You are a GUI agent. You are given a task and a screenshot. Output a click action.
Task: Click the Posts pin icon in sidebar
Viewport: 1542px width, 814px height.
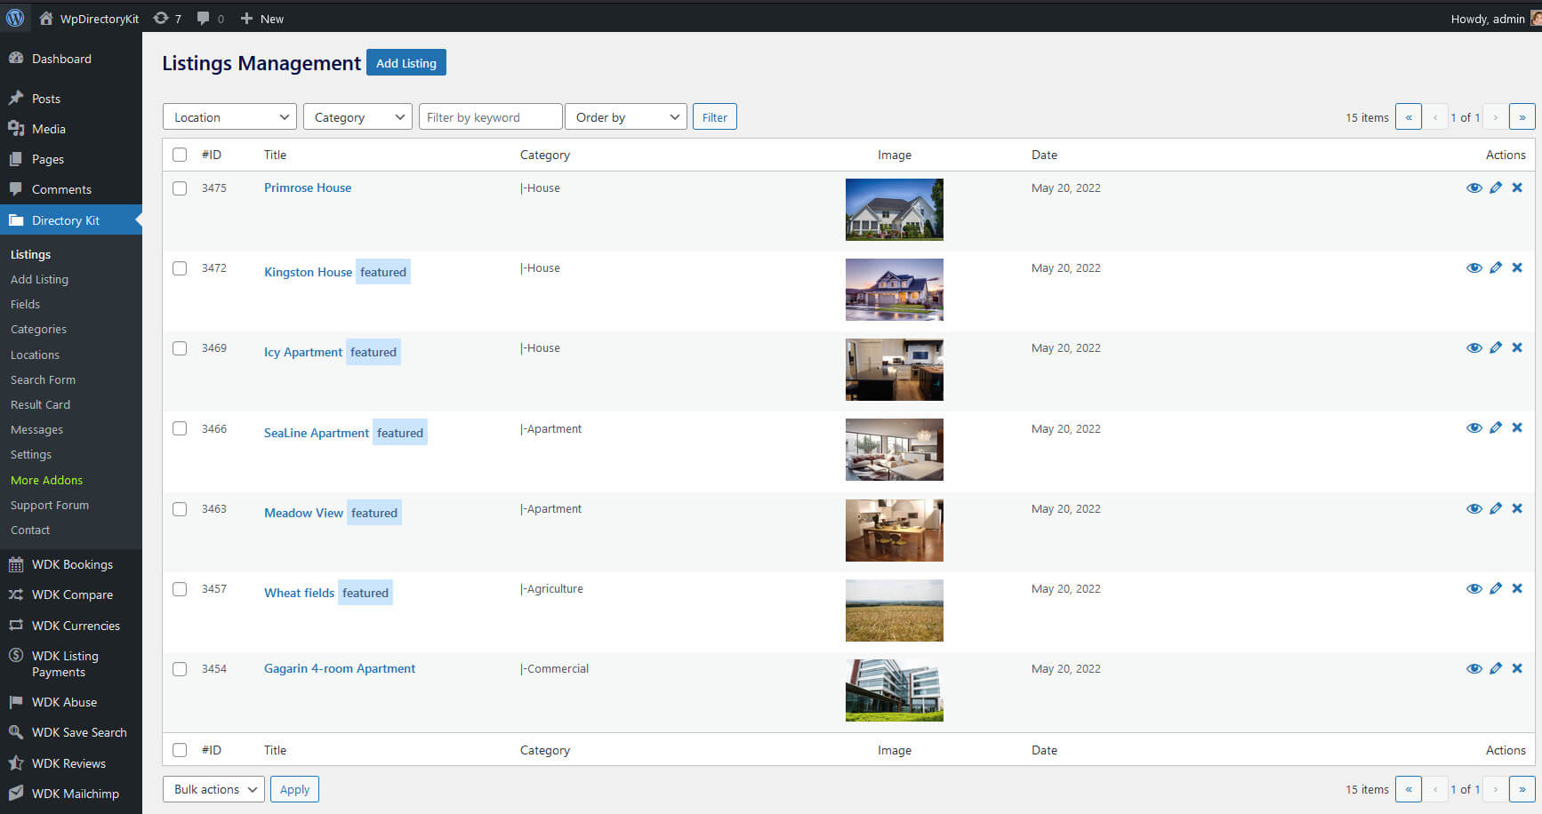pos(16,99)
